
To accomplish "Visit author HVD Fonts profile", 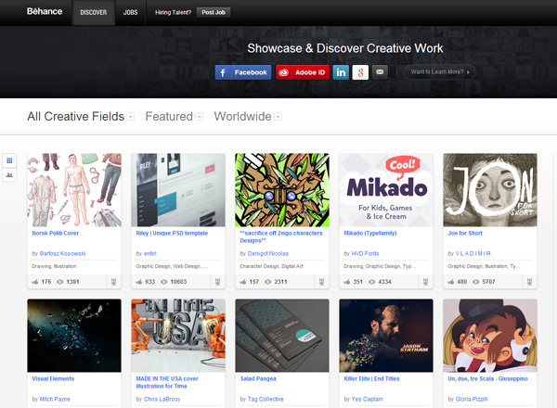I will tap(365, 253).
